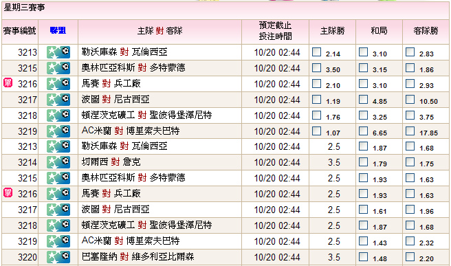Select the 1.61 checkbox
This screenshot has height=266, width=451.
(x=363, y=209)
